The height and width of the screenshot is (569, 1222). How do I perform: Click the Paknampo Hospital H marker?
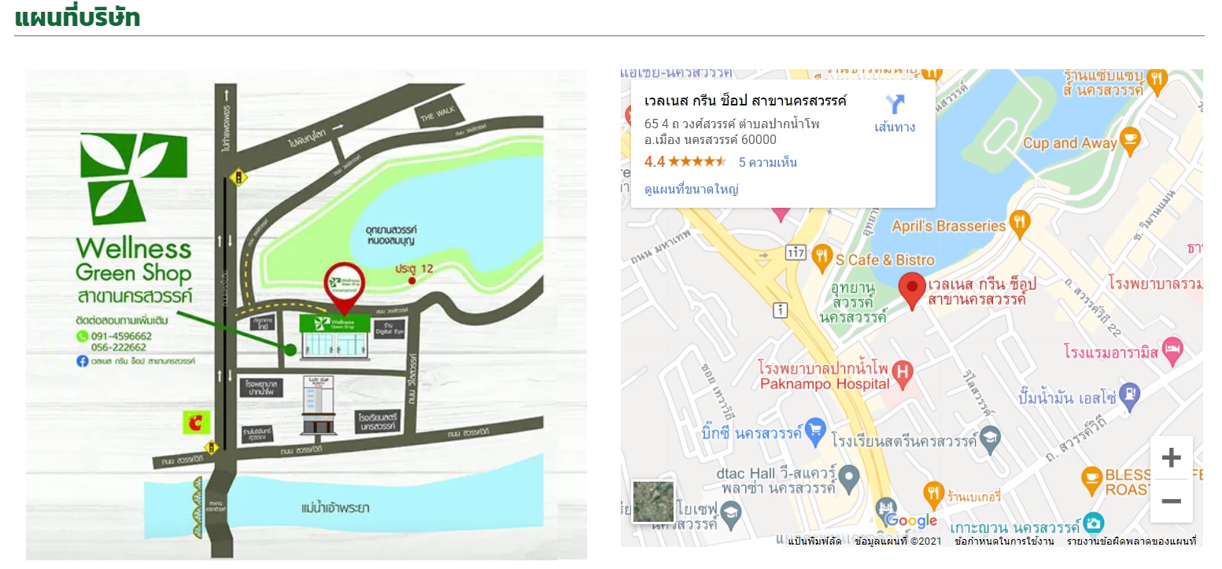pos(903,372)
